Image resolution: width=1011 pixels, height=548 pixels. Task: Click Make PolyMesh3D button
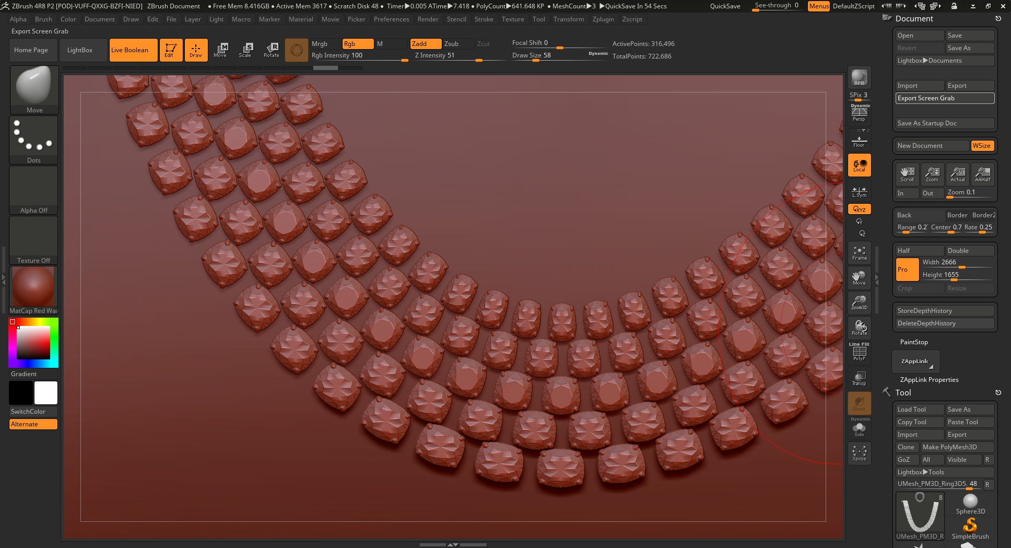pos(957,447)
